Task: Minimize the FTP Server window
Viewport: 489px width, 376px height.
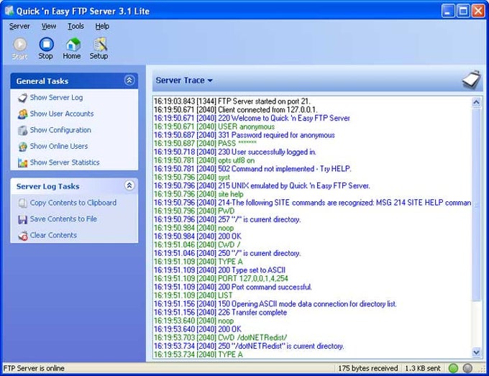Action: tap(448, 12)
